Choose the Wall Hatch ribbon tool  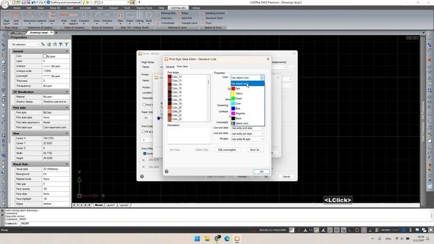click(x=73, y=18)
